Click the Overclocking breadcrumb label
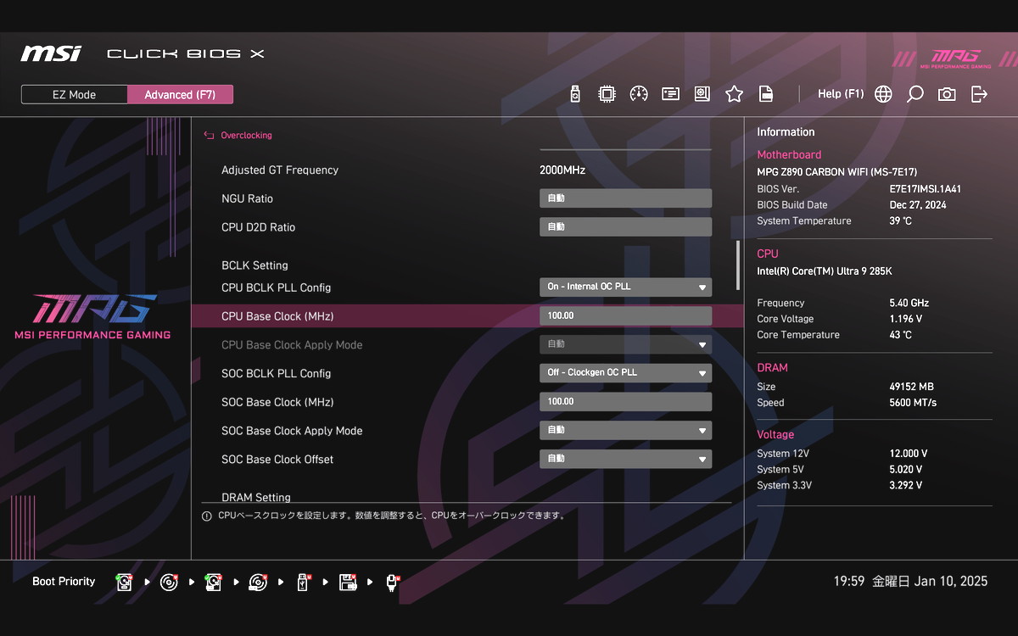 click(x=246, y=135)
